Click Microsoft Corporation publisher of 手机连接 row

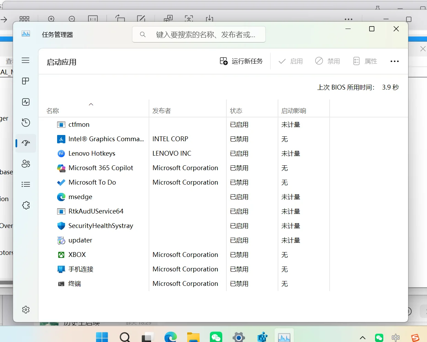coord(185,269)
